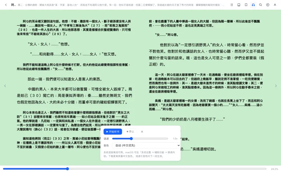Image resolution: width=281 pixels, height=172 pixels.
Task: Click the 停止 stop button
Action: (x=130, y=132)
